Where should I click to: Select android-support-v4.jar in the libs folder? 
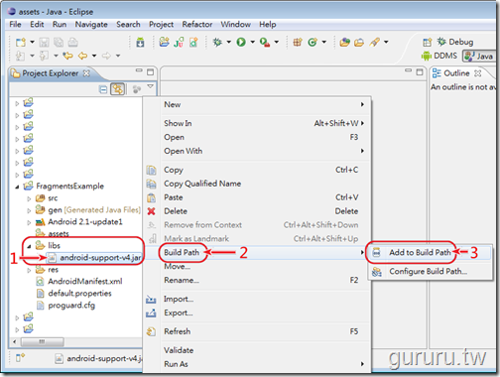pyautogui.click(x=94, y=257)
